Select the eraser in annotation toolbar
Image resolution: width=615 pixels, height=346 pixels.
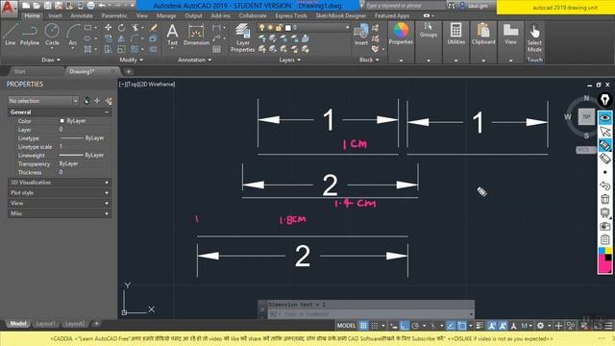pyautogui.click(x=605, y=159)
